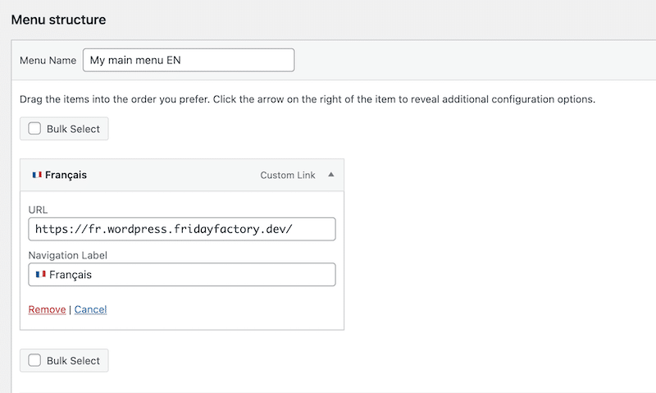The width and height of the screenshot is (656, 393).
Task: Click into the URL input field
Action: 182,229
